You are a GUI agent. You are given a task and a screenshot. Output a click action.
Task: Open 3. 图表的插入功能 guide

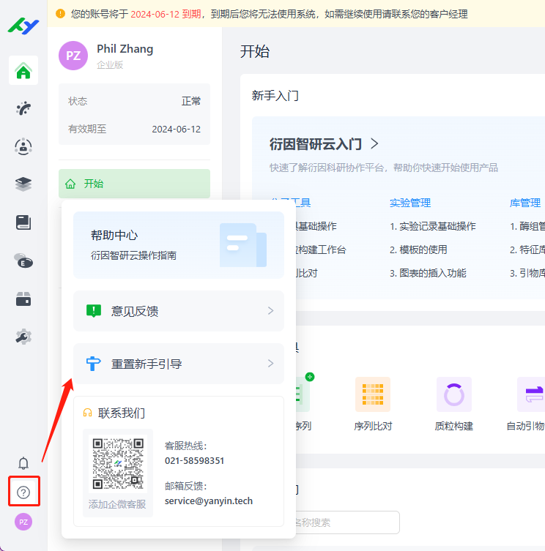tap(428, 273)
